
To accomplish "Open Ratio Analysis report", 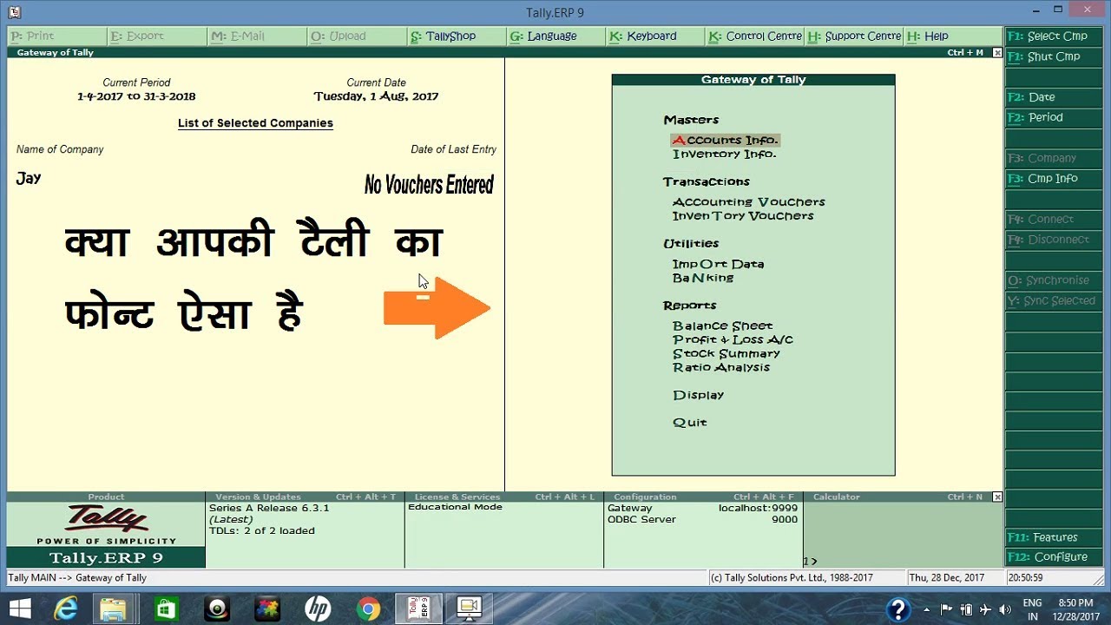I will pyautogui.click(x=721, y=367).
